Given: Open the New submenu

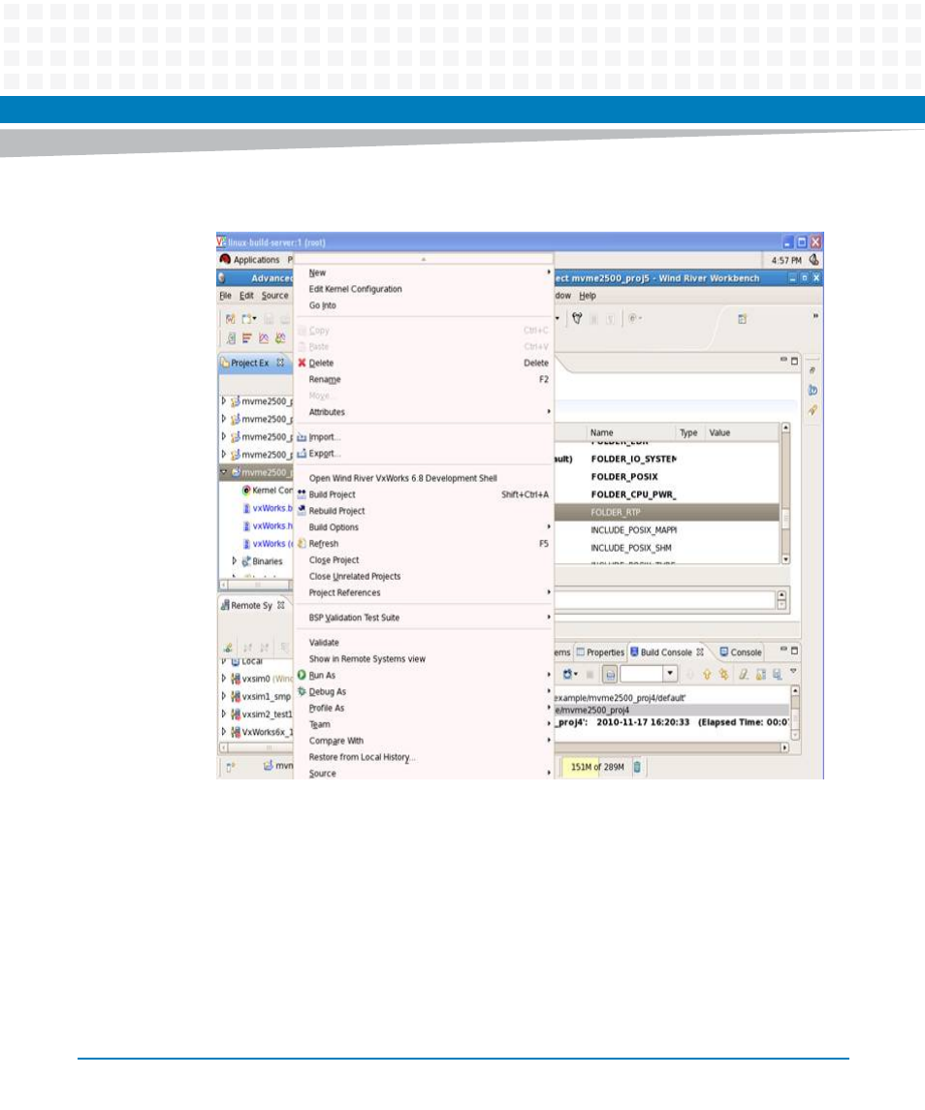Looking at the screenshot, I should (423, 272).
